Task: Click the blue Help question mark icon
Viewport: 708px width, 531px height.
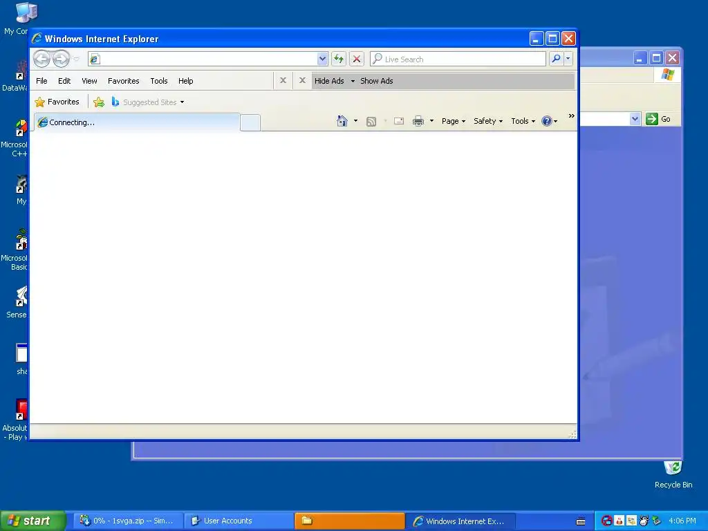Action: click(546, 121)
